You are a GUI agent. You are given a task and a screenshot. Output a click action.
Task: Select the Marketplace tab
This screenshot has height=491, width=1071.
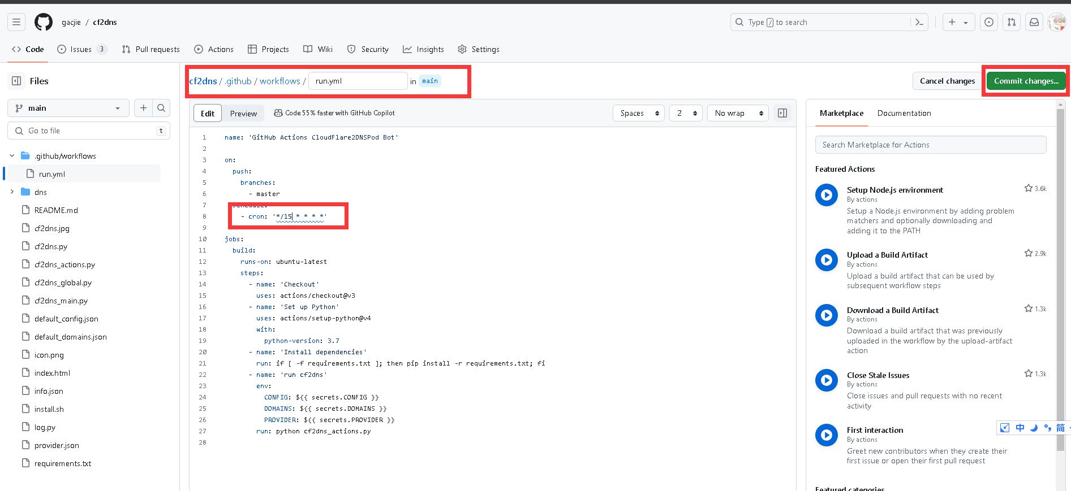(841, 113)
